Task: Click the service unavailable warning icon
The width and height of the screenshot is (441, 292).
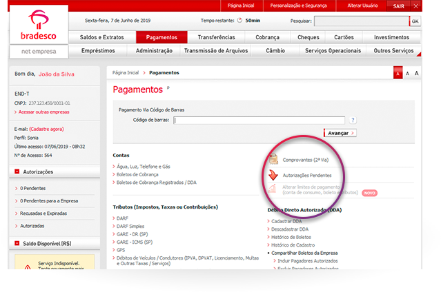Action: click(x=27, y=269)
